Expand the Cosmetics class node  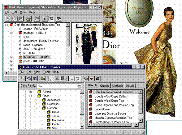click(35, 104)
